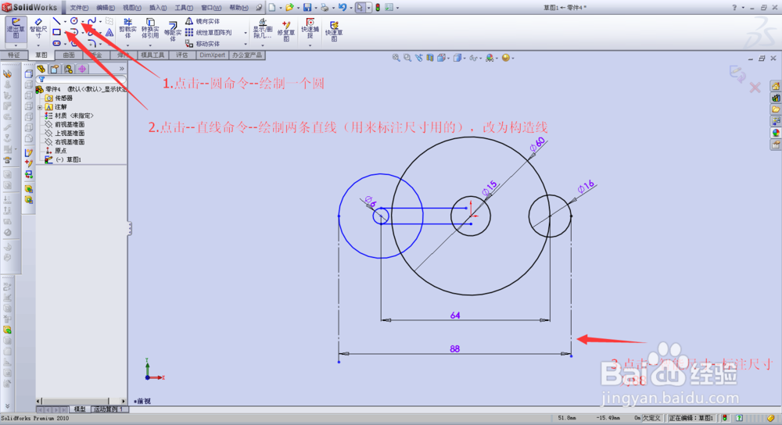Open the 编辑(E) menu
The width and height of the screenshot is (782, 425).
pos(106,8)
